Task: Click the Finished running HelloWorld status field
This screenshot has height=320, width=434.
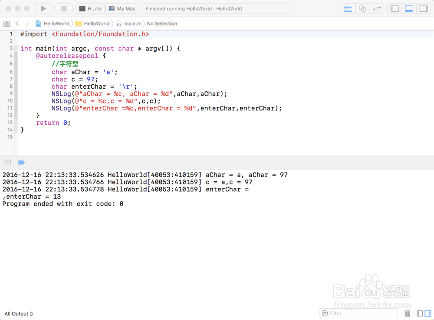Action: click(217, 9)
